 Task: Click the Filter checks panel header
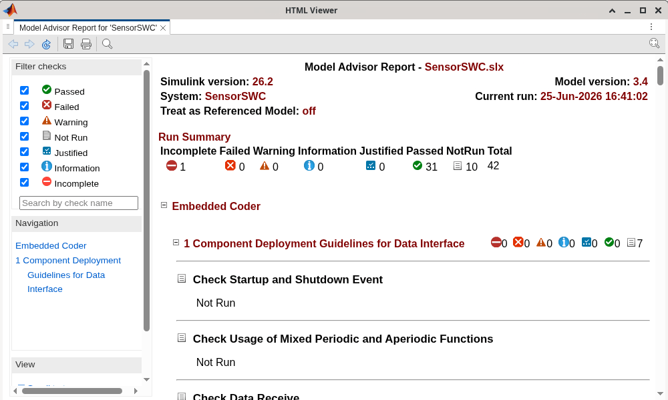tap(77, 67)
